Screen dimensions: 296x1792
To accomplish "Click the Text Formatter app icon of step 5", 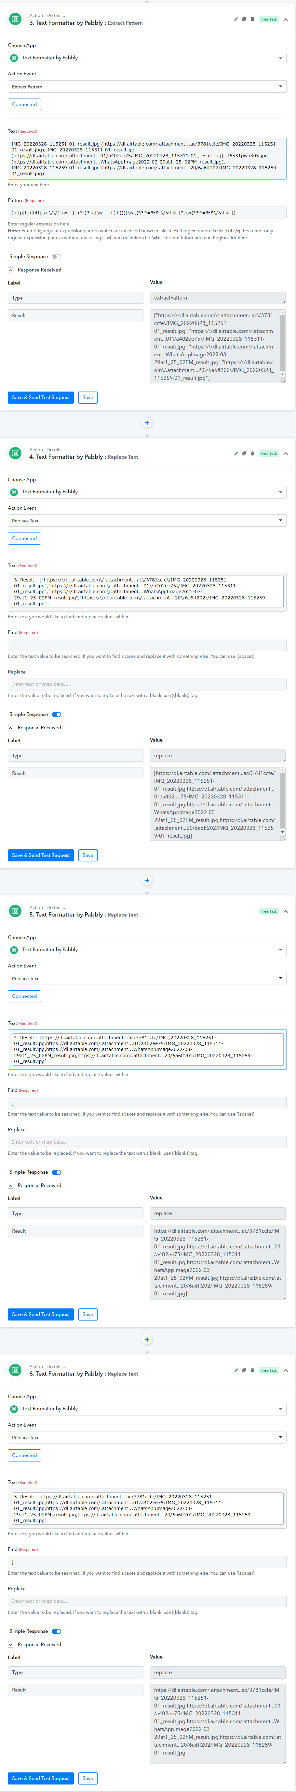I will pyautogui.click(x=15, y=911).
